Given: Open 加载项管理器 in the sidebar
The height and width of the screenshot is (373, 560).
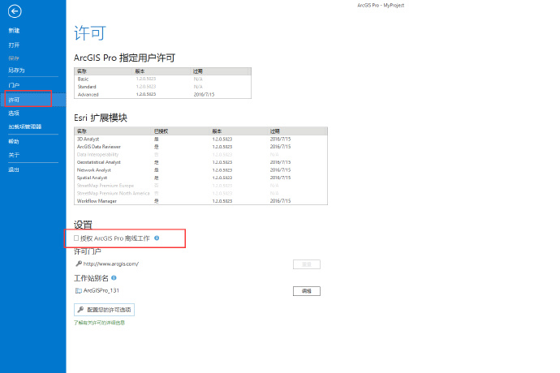Looking at the screenshot, I should (25, 126).
